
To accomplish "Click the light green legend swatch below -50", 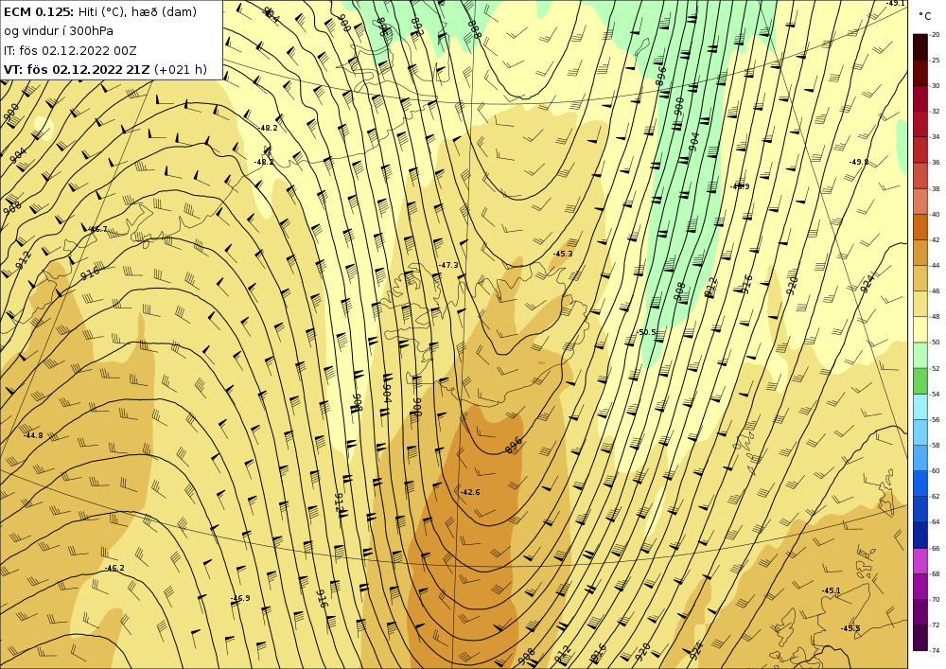I will [920, 355].
